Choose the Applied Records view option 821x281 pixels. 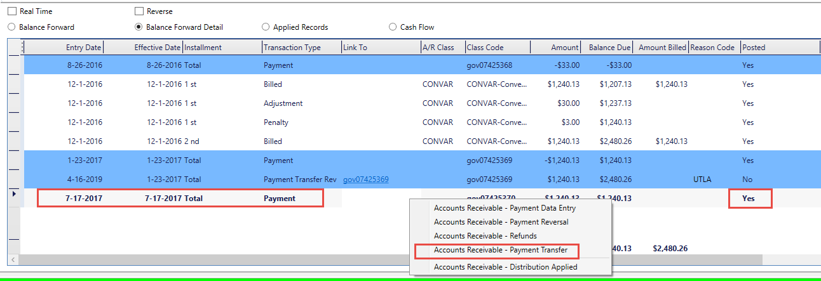pos(266,27)
